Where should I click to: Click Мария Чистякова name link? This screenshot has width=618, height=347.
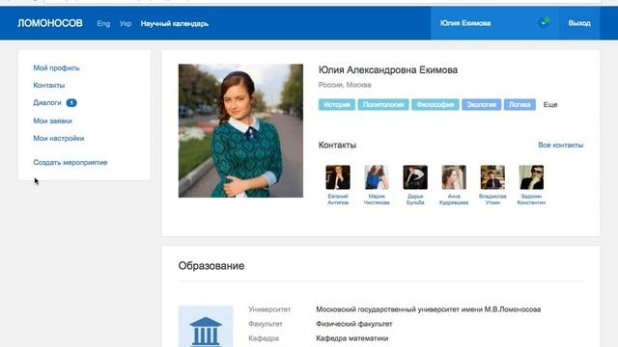point(377,200)
